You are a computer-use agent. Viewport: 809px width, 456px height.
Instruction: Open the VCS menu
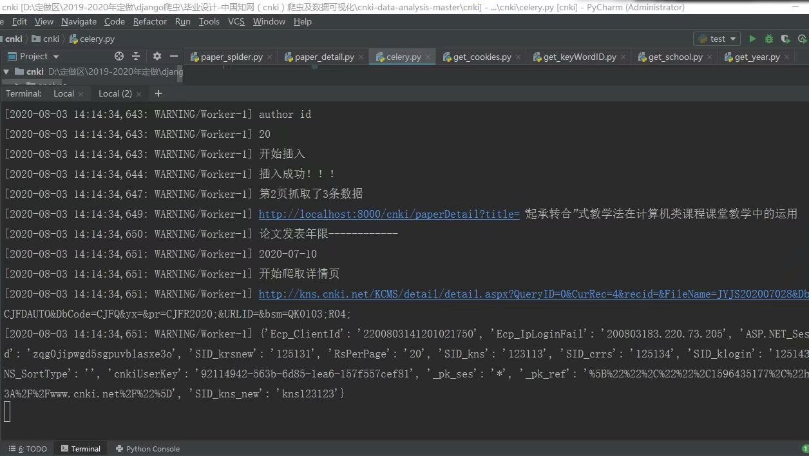[236, 21]
